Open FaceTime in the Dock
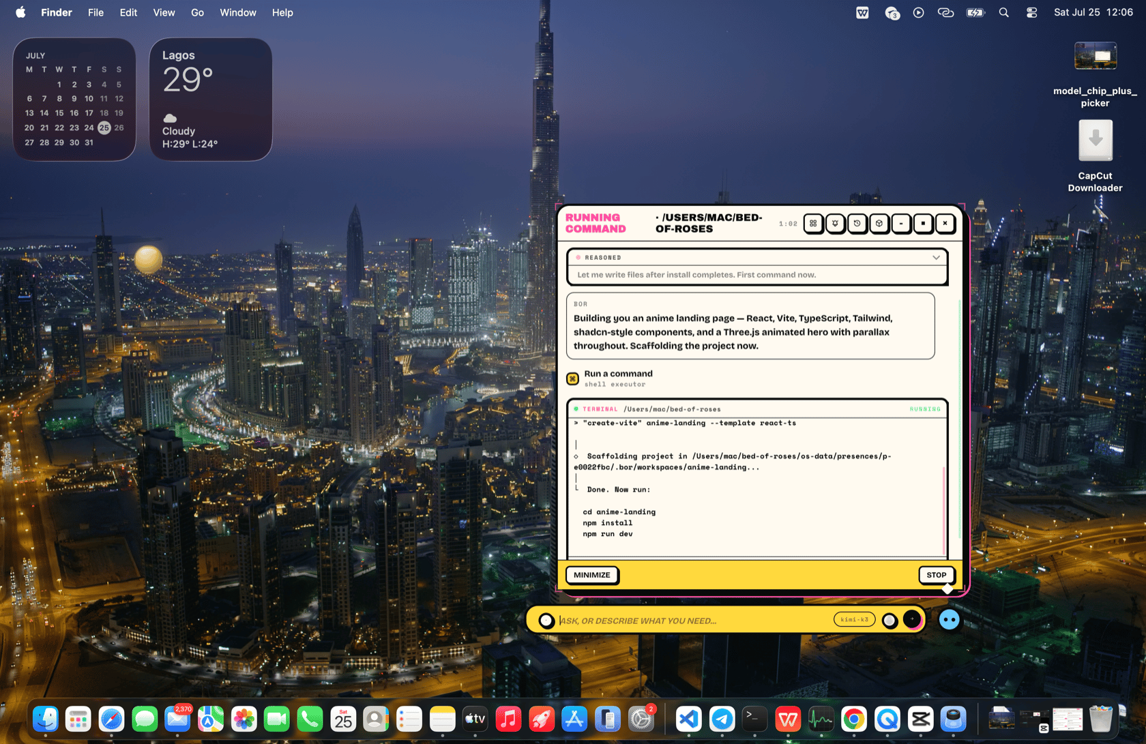The height and width of the screenshot is (744, 1146). (x=277, y=719)
